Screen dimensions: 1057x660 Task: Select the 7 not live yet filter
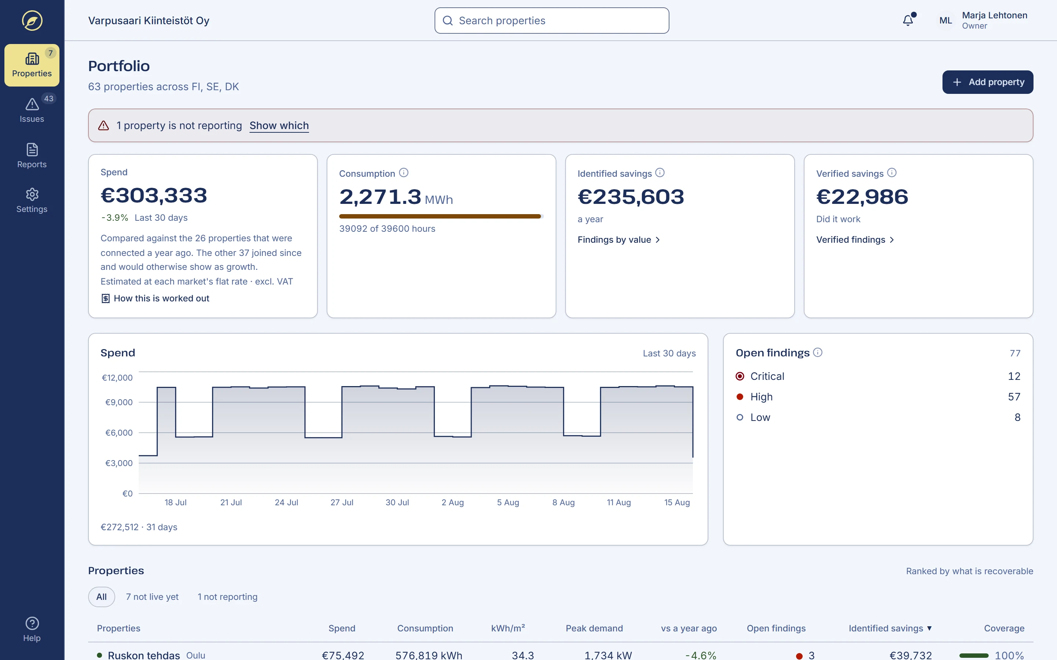[x=152, y=597]
